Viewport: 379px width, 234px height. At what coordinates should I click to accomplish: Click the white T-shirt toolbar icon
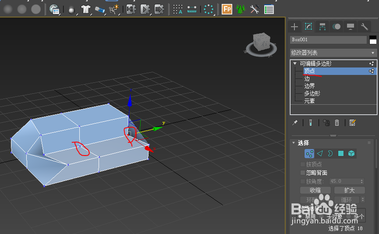click(85, 10)
